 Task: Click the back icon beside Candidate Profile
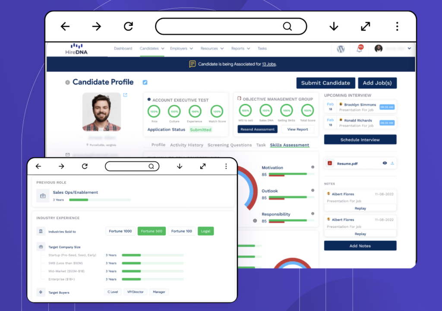(67, 82)
